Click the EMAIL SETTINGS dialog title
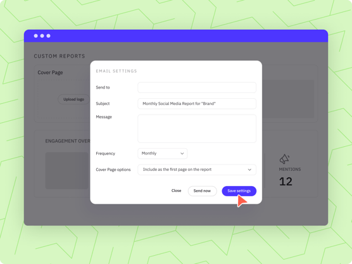The width and height of the screenshot is (352, 264). [x=116, y=71]
